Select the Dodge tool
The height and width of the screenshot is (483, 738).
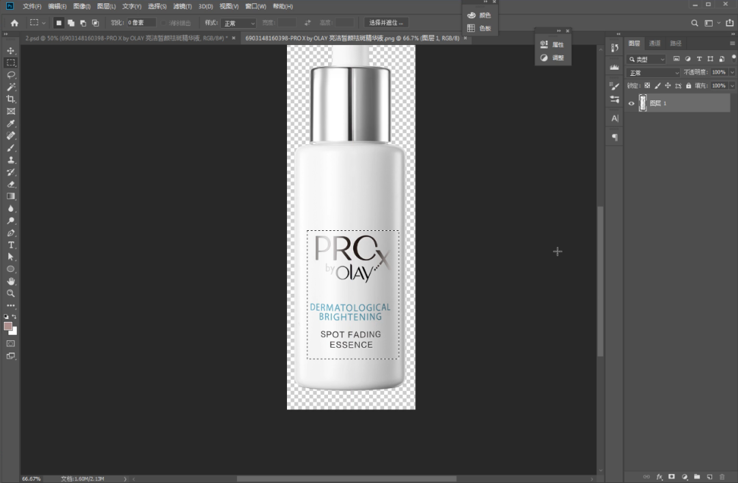(11, 221)
